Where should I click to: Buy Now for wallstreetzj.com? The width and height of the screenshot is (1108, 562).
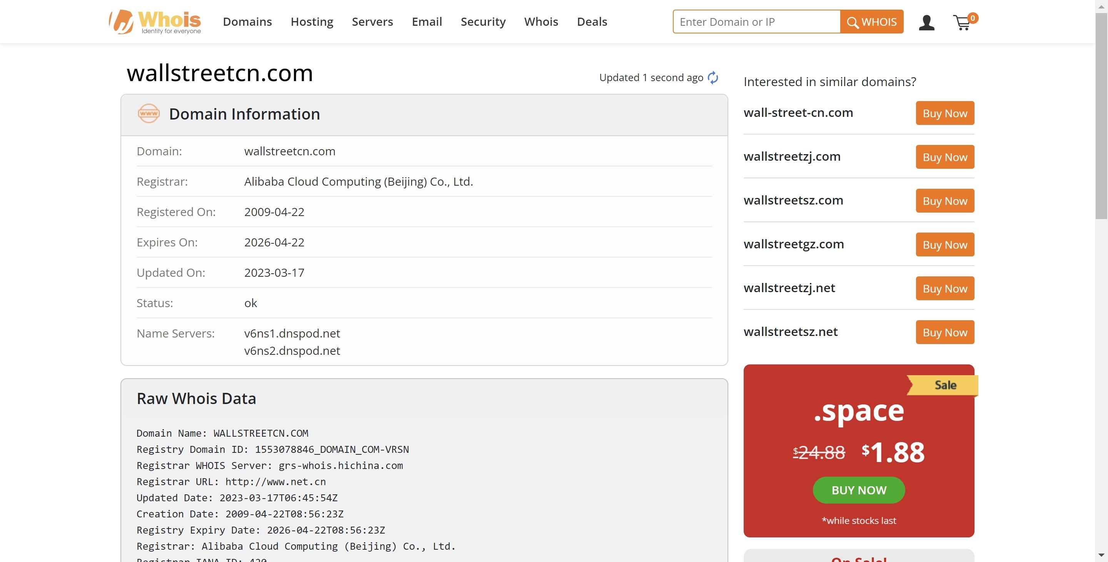pos(944,157)
